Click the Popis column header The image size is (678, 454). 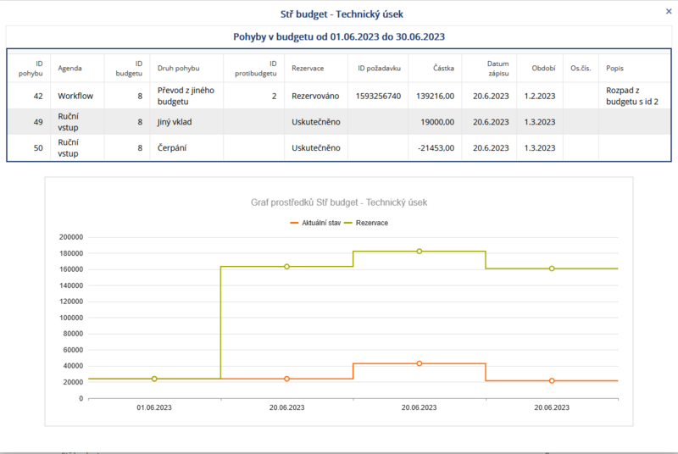coord(614,69)
